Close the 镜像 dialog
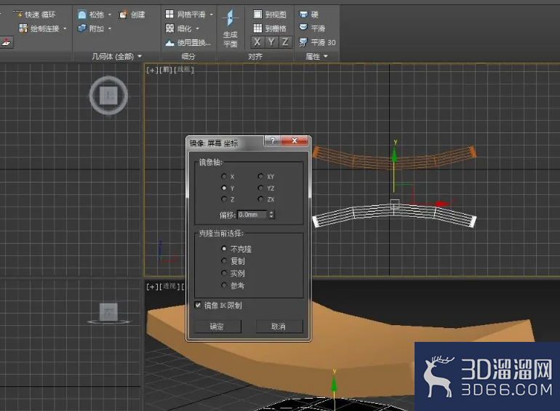 [x=295, y=140]
